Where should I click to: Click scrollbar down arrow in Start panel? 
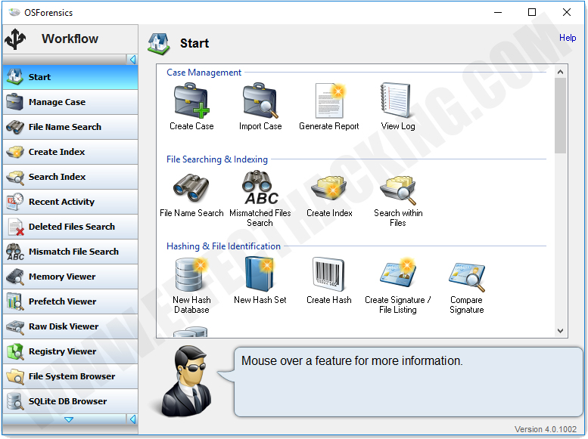(x=560, y=331)
